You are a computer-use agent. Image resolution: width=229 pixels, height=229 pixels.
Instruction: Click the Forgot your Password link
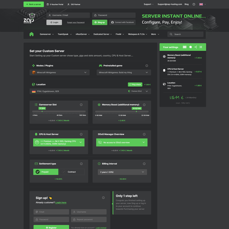[76, 22]
